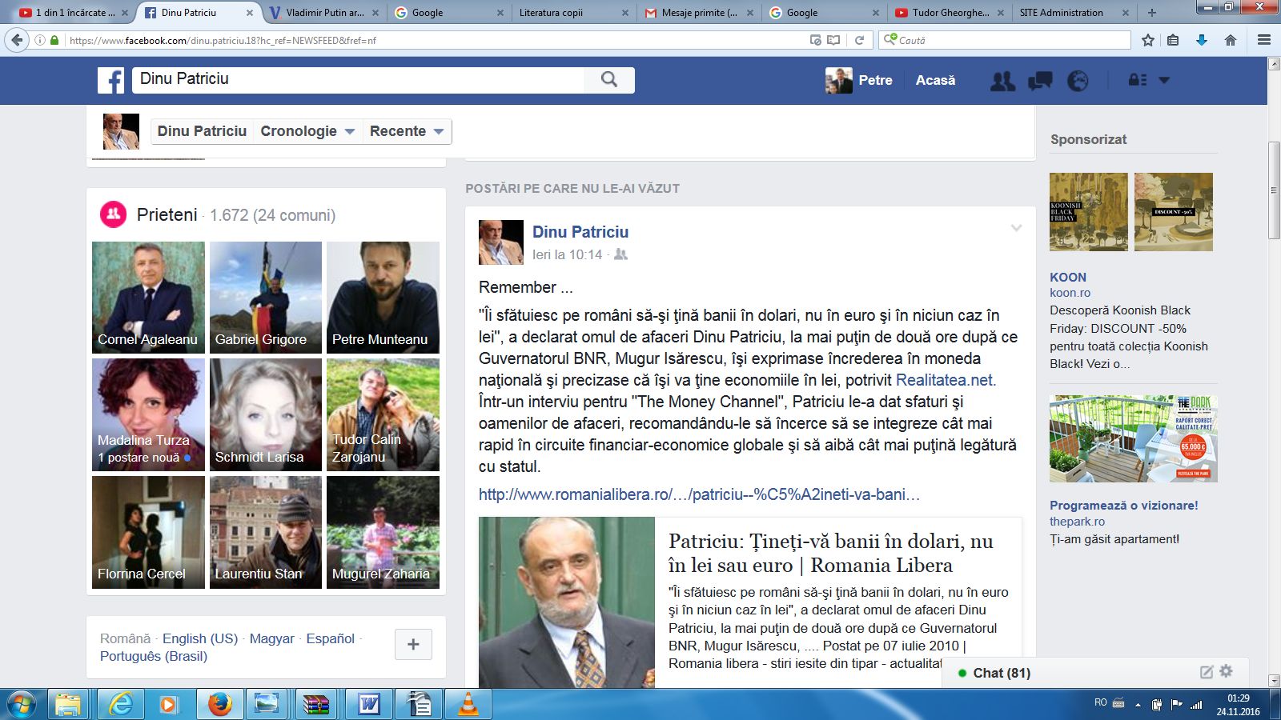Viewport: 1281px width, 720px height.
Task: Open Petre profile link in top bar
Action: (x=859, y=80)
